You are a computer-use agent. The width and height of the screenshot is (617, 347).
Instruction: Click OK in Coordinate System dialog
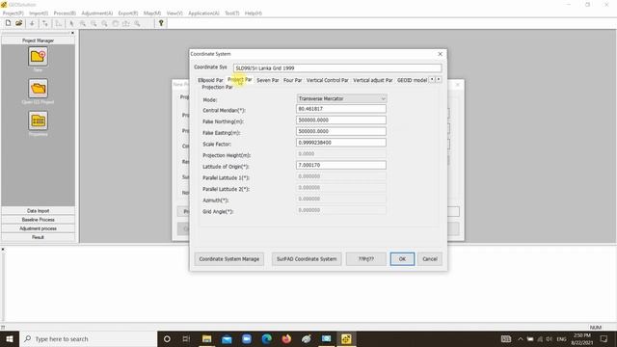(x=402, y=259)
